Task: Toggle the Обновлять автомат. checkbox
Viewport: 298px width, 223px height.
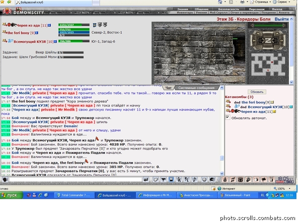Action: pos(227,117)
